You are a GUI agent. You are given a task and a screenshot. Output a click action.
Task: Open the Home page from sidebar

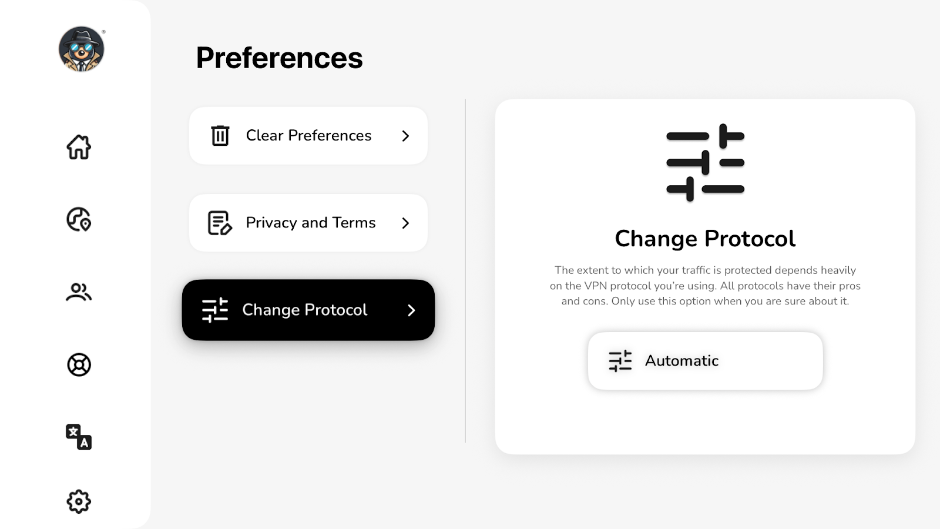(x=79, y=147)
